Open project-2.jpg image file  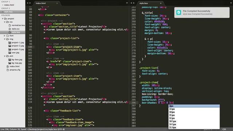[x=18, y=46]
